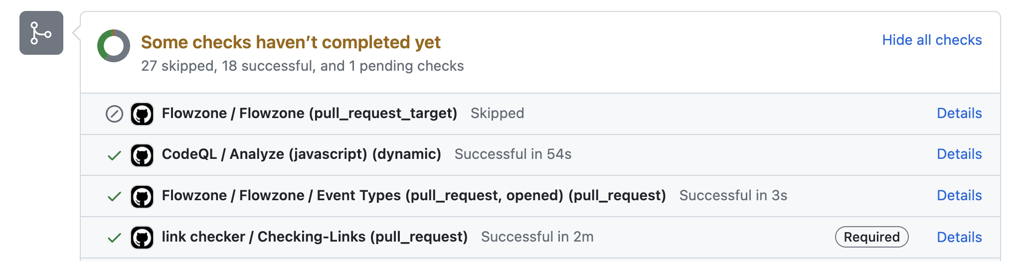Click the skipped status icon for Flowzone pull_request_target
Image resolution: width=1023 pixels, height=261 pixels.
(114, 114)
